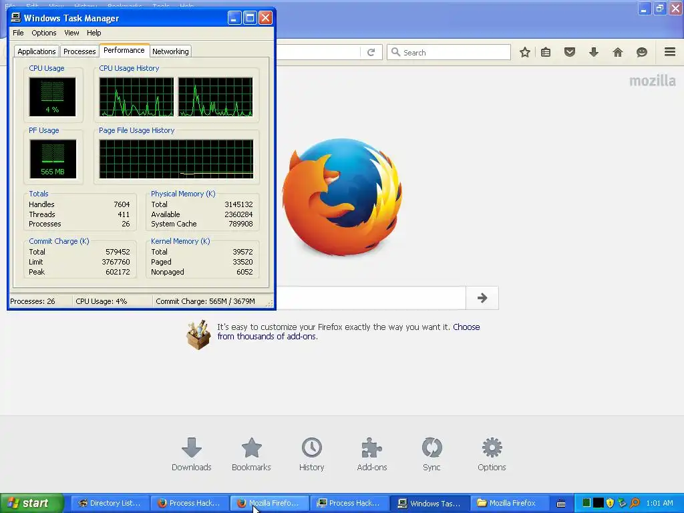Click the 'Choose from thousands of add-ons' link
The width and height of the screenshot is (684, 513).
tap(349, 331)
